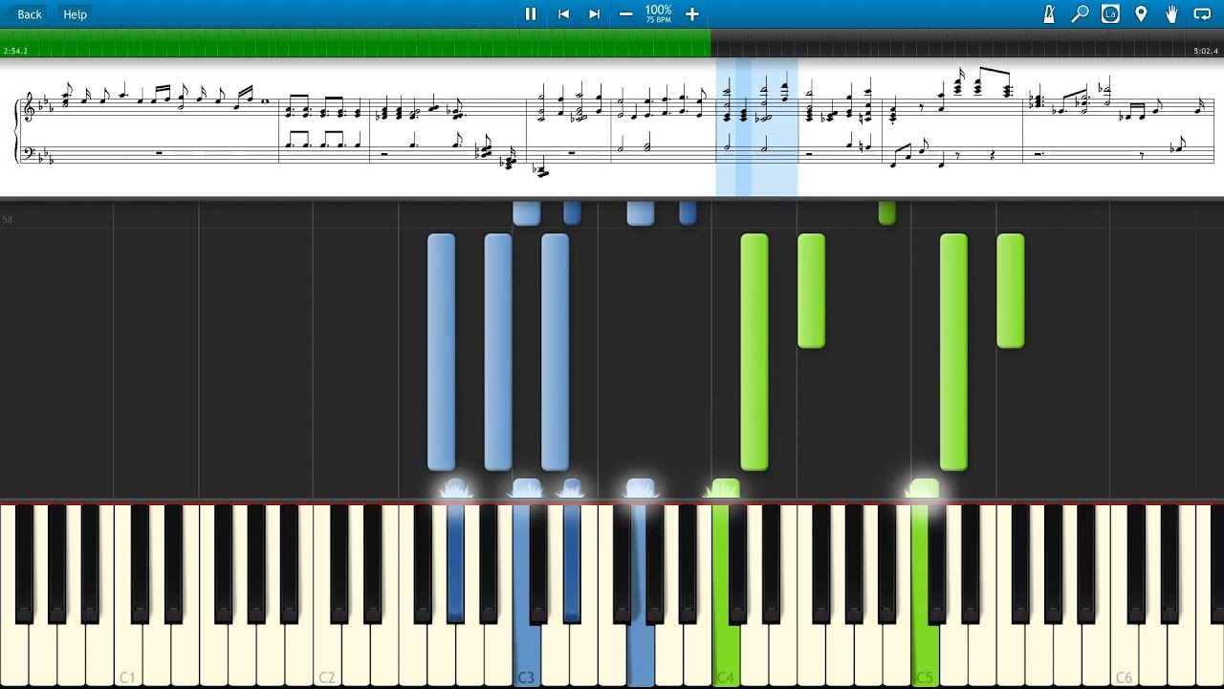Screen dimensions: 1224x689
Task: Add a bookmark with pin icon
Action: 1141,14
